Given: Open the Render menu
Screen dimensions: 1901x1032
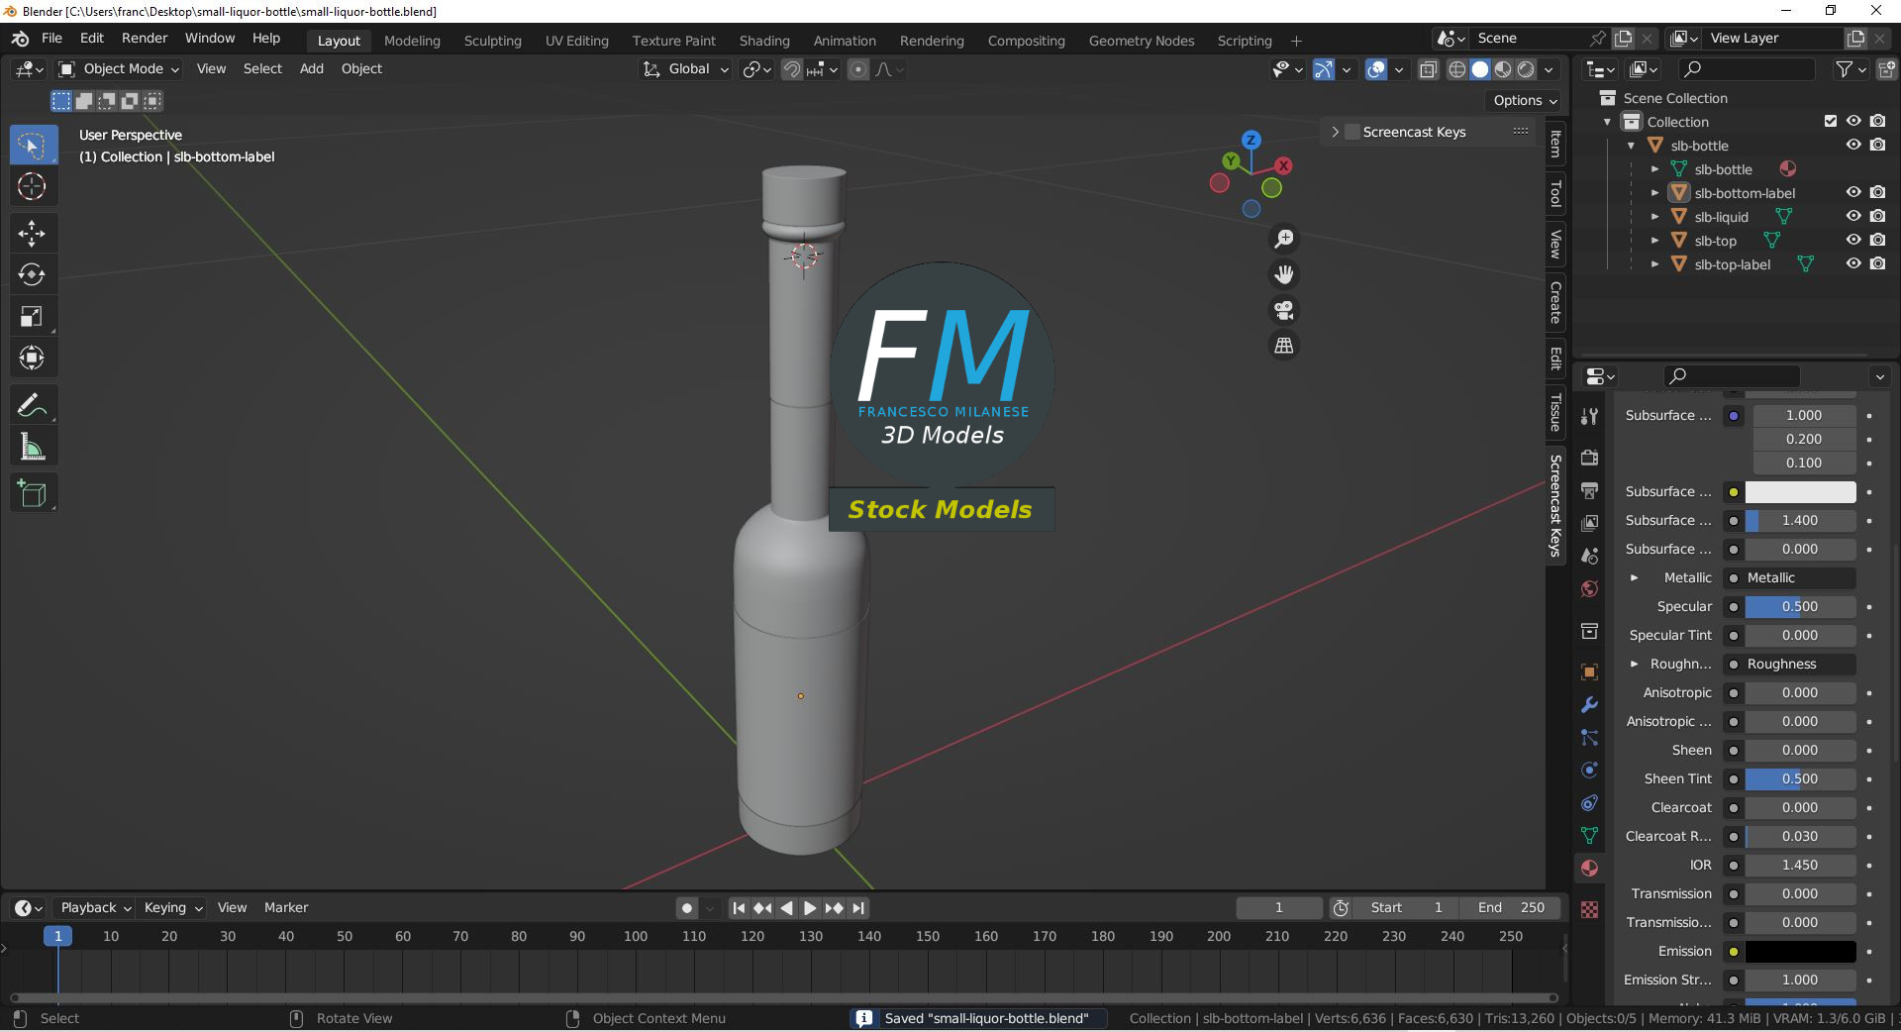Looking at the screenshot, I should coord(145,39).
